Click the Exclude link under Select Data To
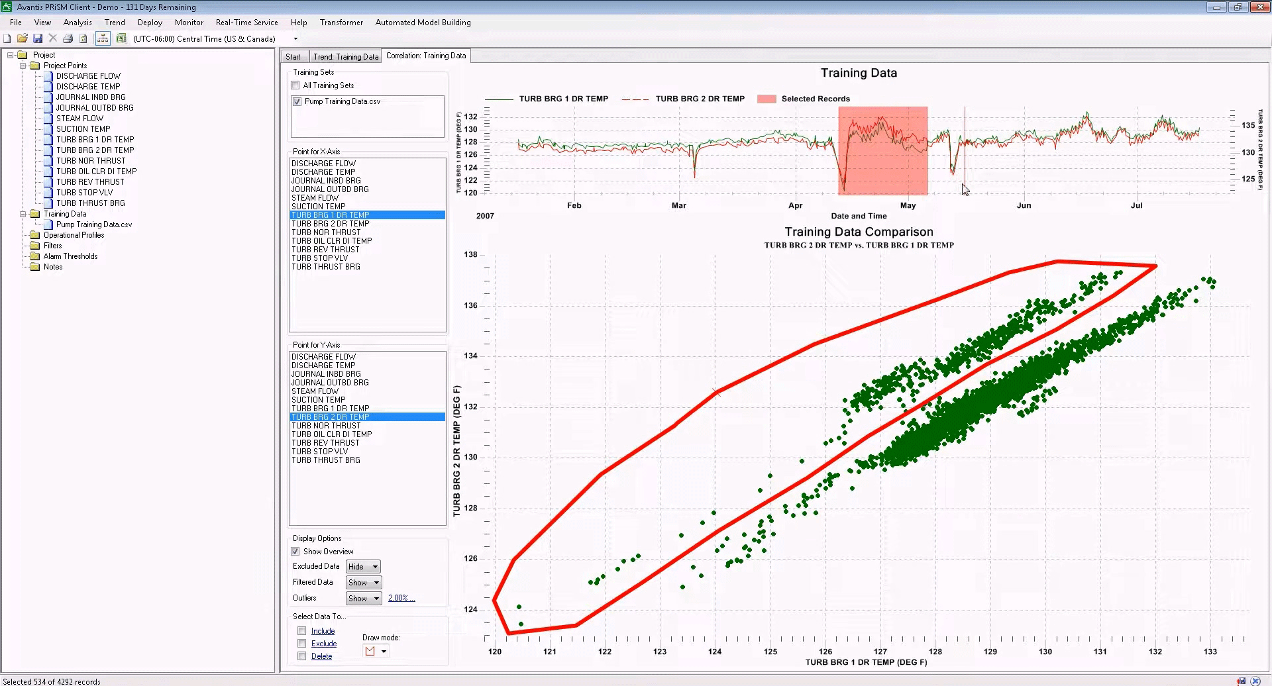Viewport: 1272px width, 686px height. tap(323, 643)
